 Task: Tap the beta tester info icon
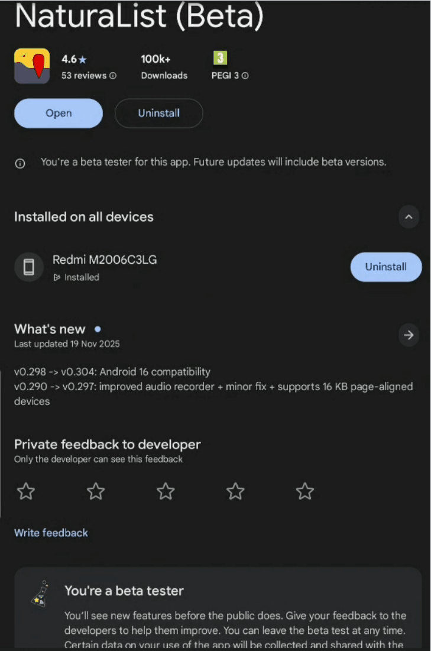(20, 163)
